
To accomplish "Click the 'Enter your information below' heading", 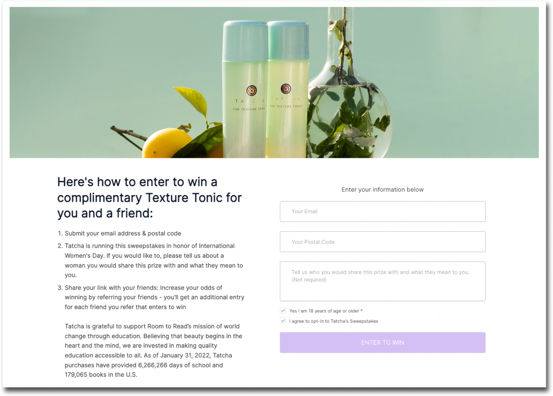I will pos(382,189).
